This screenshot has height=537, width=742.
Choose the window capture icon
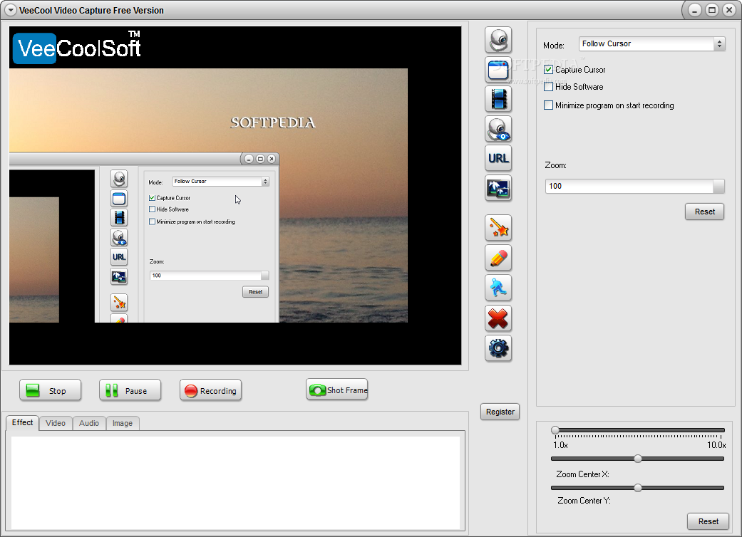498,70
